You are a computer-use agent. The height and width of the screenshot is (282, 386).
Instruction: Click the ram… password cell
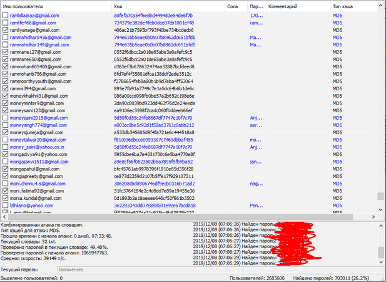(256, 23)
